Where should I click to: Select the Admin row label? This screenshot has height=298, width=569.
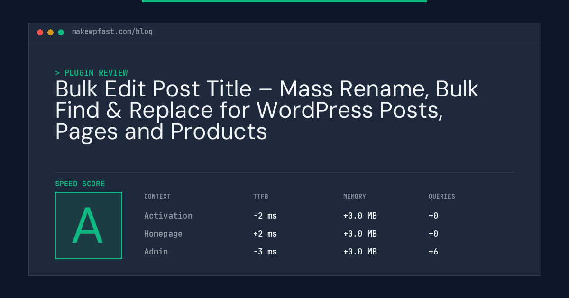pos(156,252)
